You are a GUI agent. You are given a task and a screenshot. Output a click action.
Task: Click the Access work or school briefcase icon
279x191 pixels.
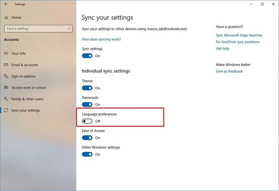(x=6, y=88)
